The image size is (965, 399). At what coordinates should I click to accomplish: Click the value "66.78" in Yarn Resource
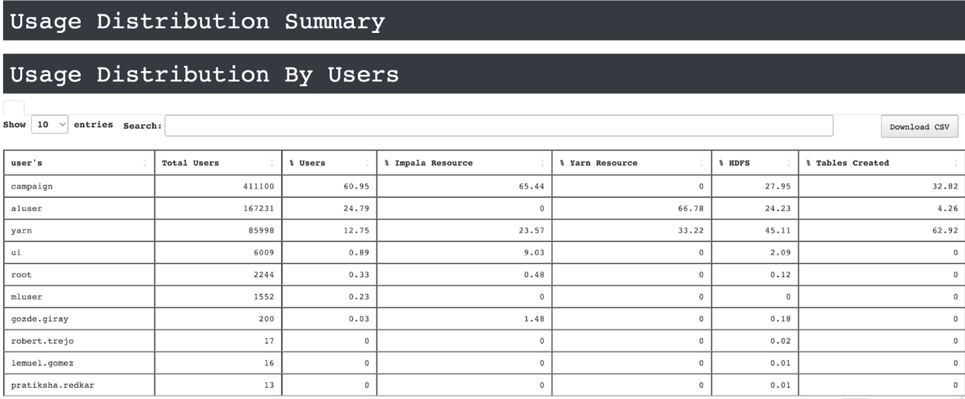(691, 208)
